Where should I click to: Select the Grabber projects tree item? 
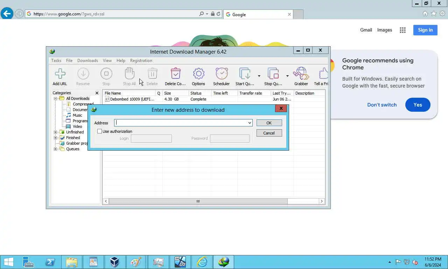(x=73, y=143)
